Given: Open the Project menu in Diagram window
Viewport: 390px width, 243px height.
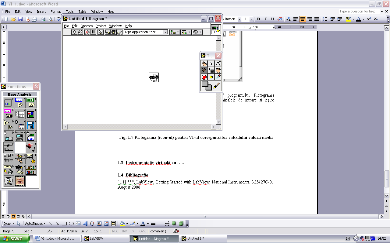Looking at the screenshot, I should [x=101, y=26].
